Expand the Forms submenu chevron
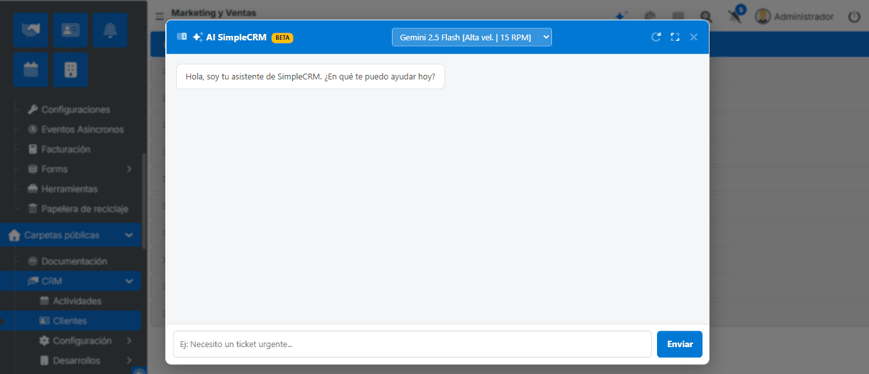Image resolution: width=869 pixels, height=374 pixels. click(129, 169)
